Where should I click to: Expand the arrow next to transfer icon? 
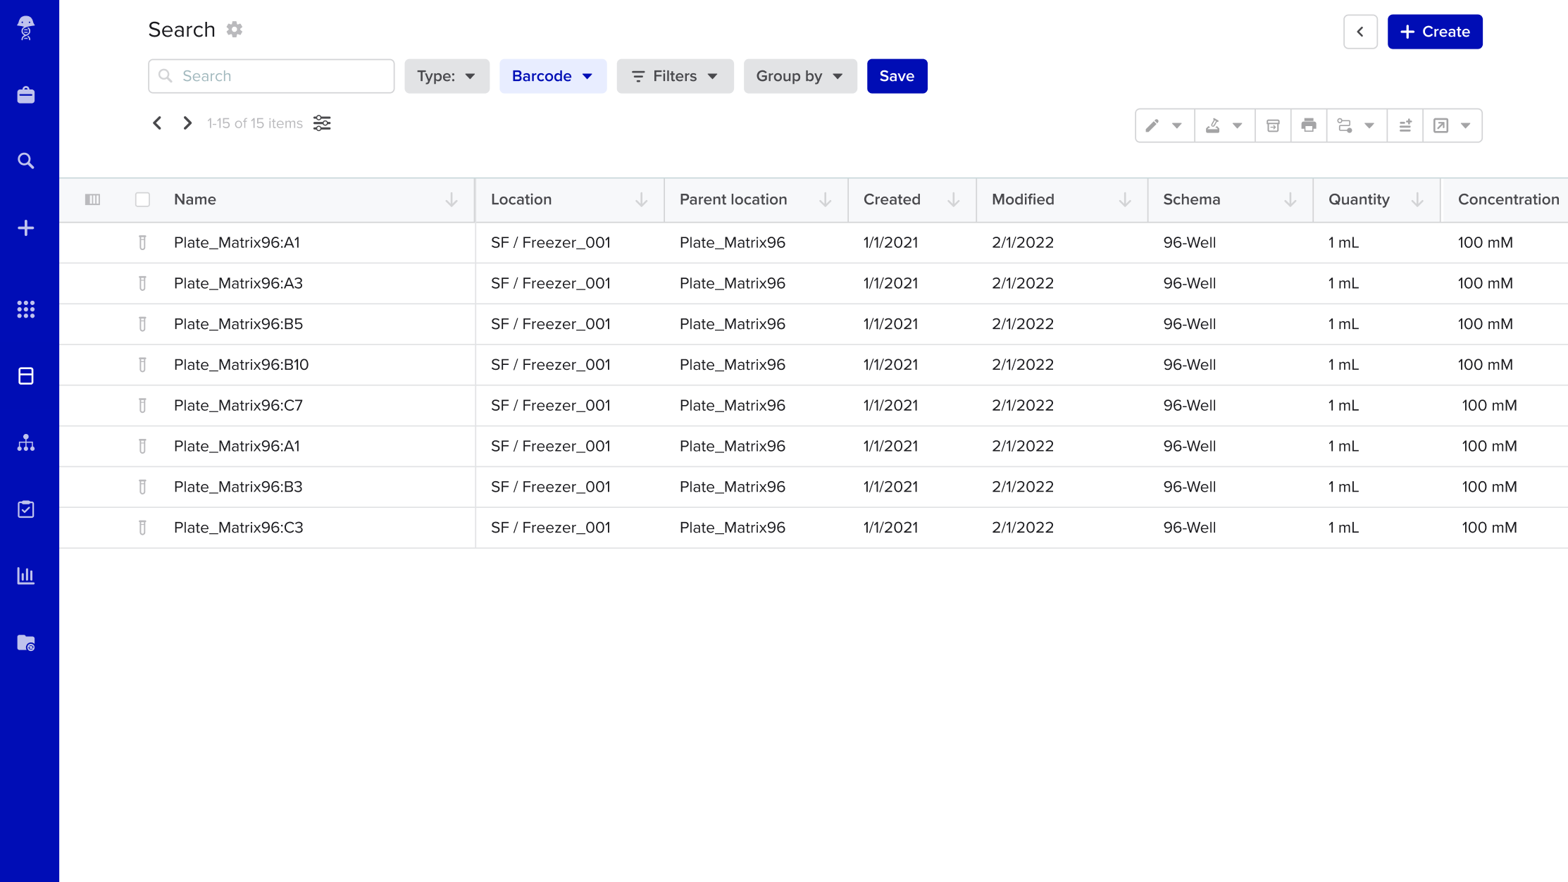(1238, 125)
